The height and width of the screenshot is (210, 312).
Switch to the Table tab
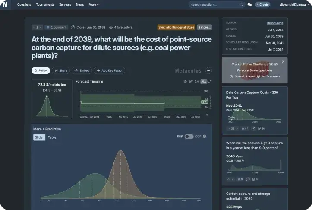[52, 137]
